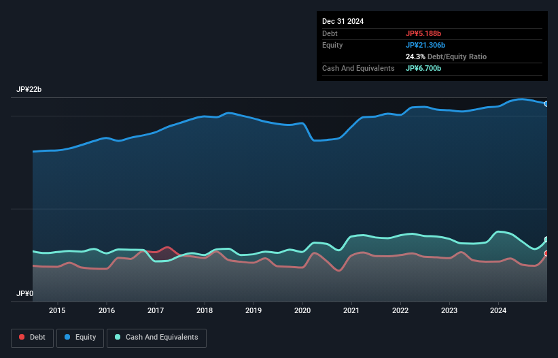The image size is (558, 358).
Task: Click the JP¥21.306b equity value
Action: 425,45
